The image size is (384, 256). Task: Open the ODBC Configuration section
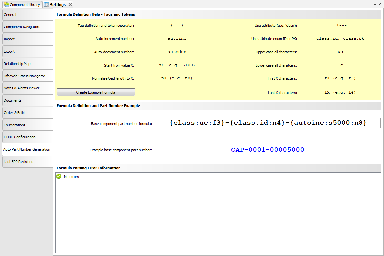click(27, 137)
